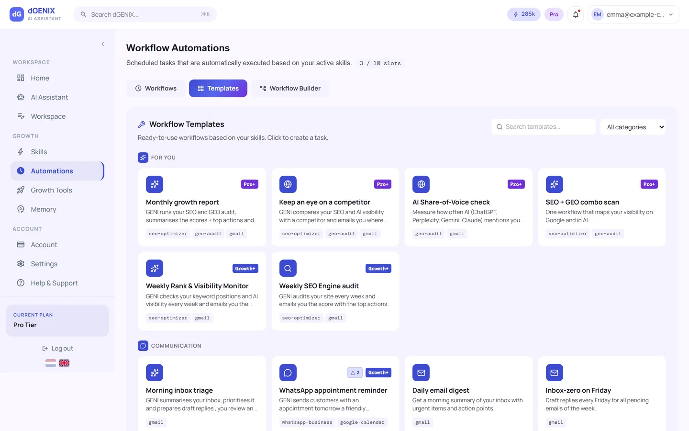
Task: Open the Monthly growth report template
Action: (x=202, y=207)
